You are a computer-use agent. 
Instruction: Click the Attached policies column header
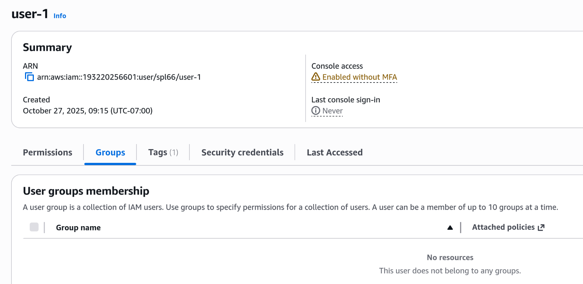pyautogui.click(x=503, y=227)
